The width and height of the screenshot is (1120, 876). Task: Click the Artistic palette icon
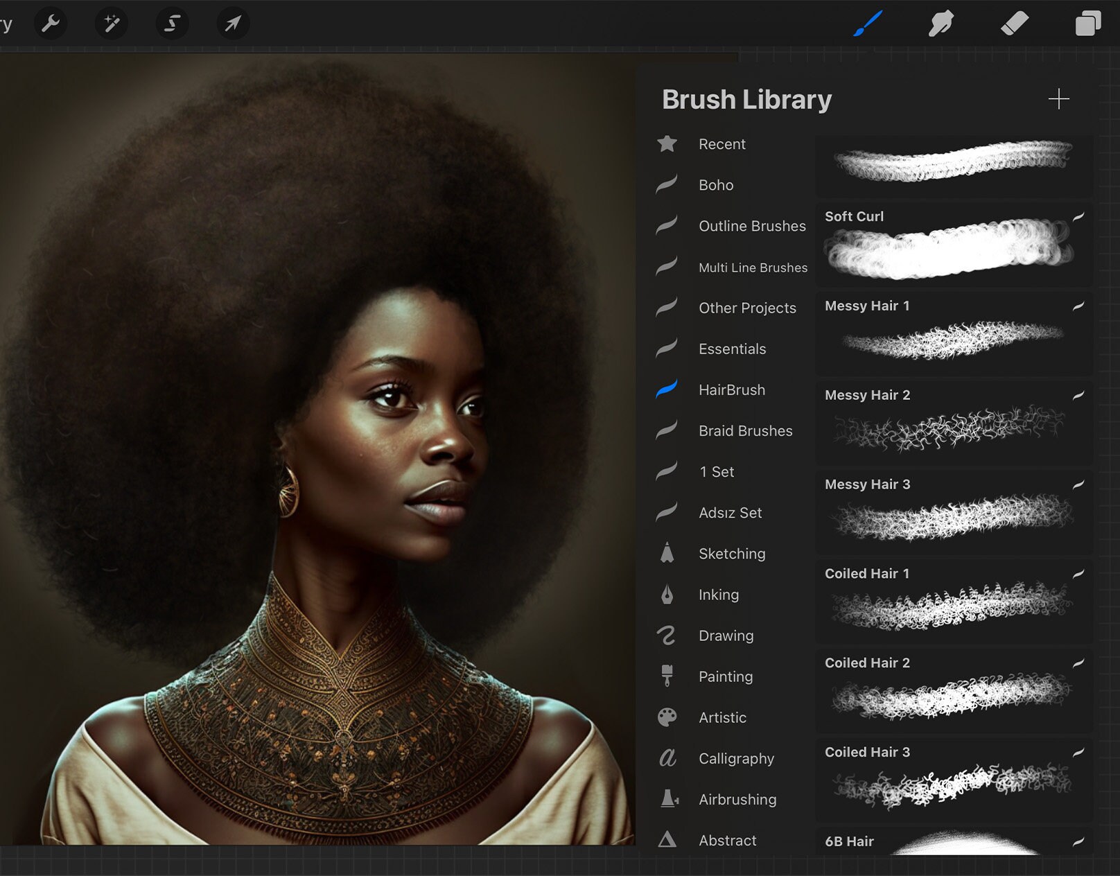coord(667,717)
